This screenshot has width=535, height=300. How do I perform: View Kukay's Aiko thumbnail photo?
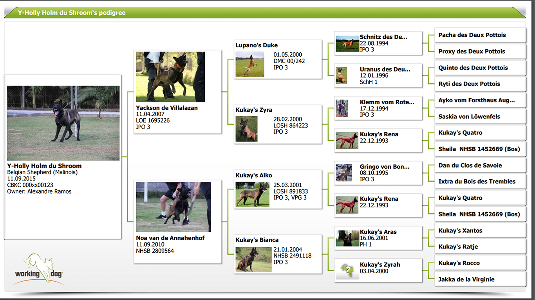252,194
